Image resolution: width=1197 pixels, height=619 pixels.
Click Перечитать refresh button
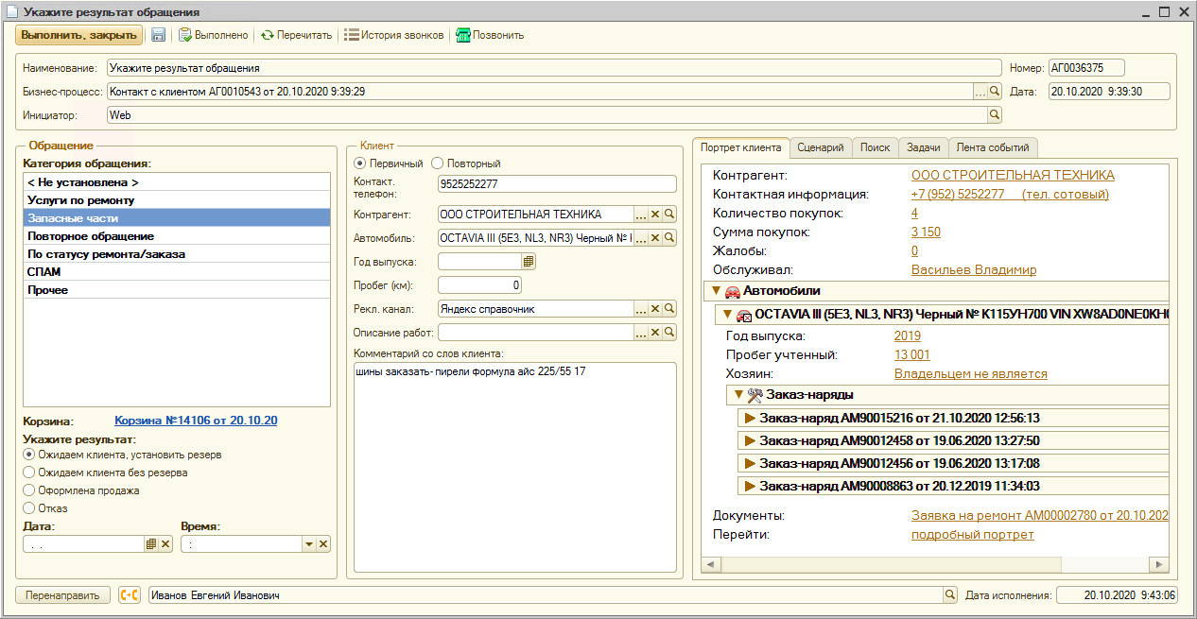click(296, 35)
